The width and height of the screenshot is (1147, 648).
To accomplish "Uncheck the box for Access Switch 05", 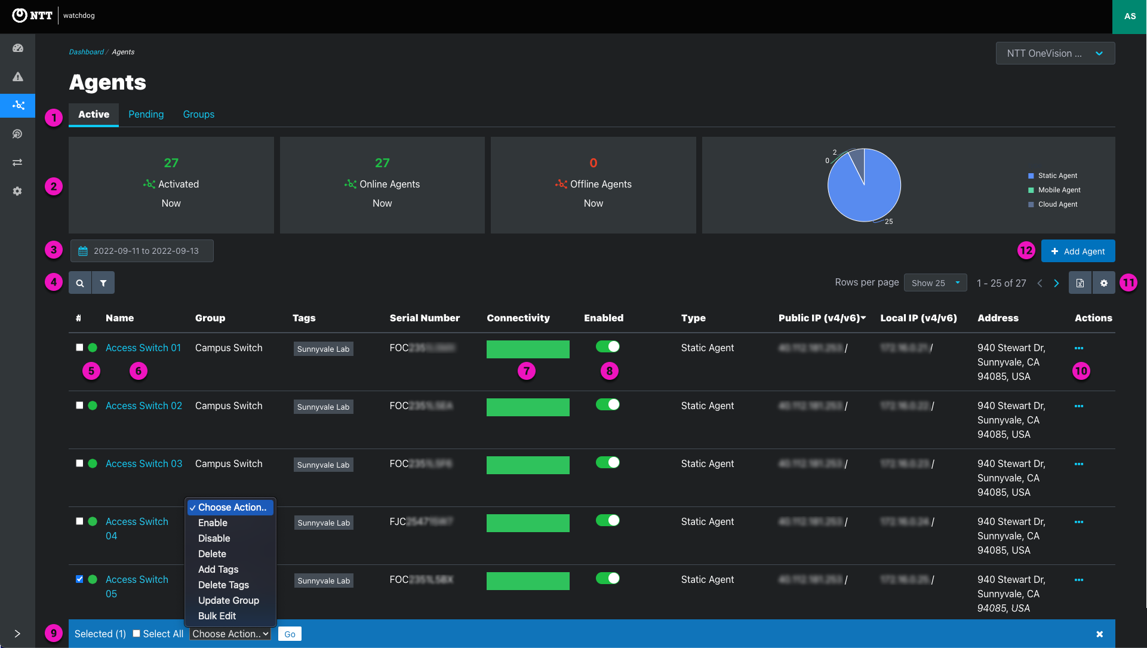I will [x=79, y=579].
